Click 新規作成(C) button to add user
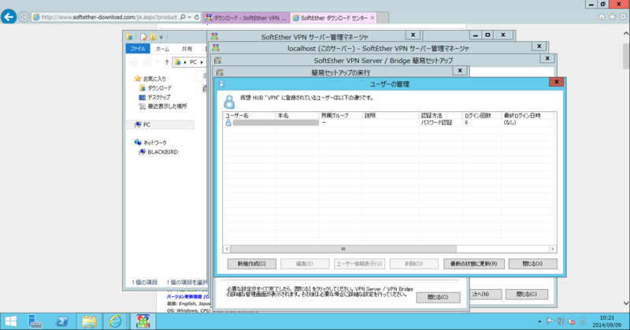 point(251,264)
